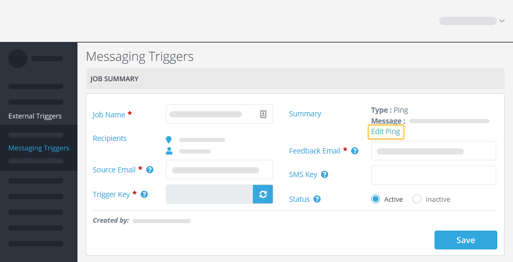The height and width of the screenshot is (262, 513).
Task: Click help icon beside Feedback Email
Action: pyautogui.click(x=355, y=151)
